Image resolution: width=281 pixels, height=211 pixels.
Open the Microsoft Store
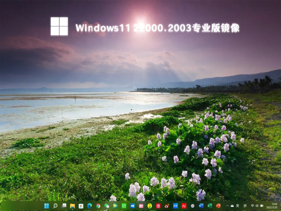pyautogui.click(x=80, y=207)
